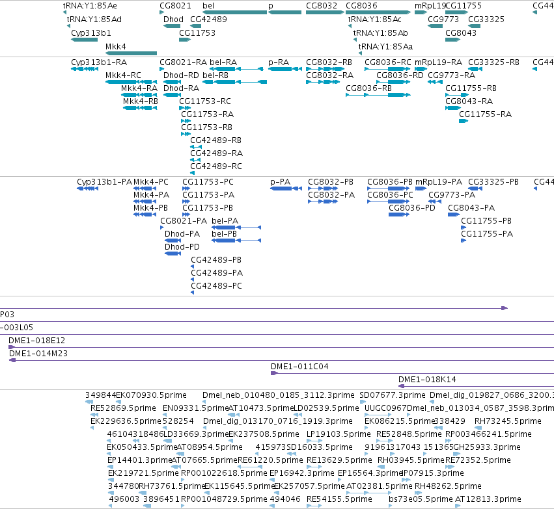Select the Dhod gene label

pos(173,20)
